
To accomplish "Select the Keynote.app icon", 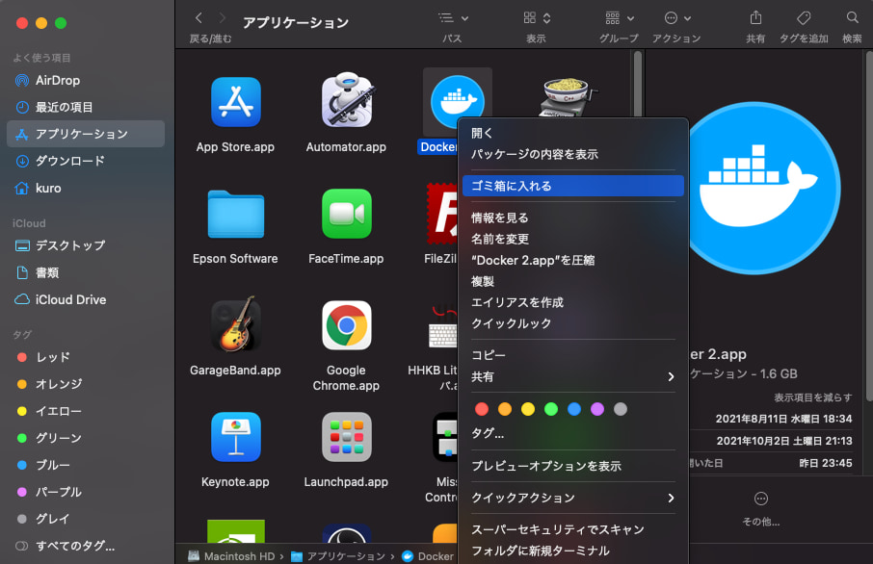I will 235,437.
